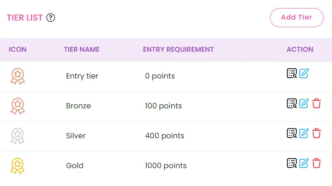
Task: Edit the Entry tier
Action: [x=304, y=74]
